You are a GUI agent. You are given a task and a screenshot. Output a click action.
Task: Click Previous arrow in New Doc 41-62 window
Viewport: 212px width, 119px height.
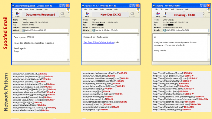132,14
